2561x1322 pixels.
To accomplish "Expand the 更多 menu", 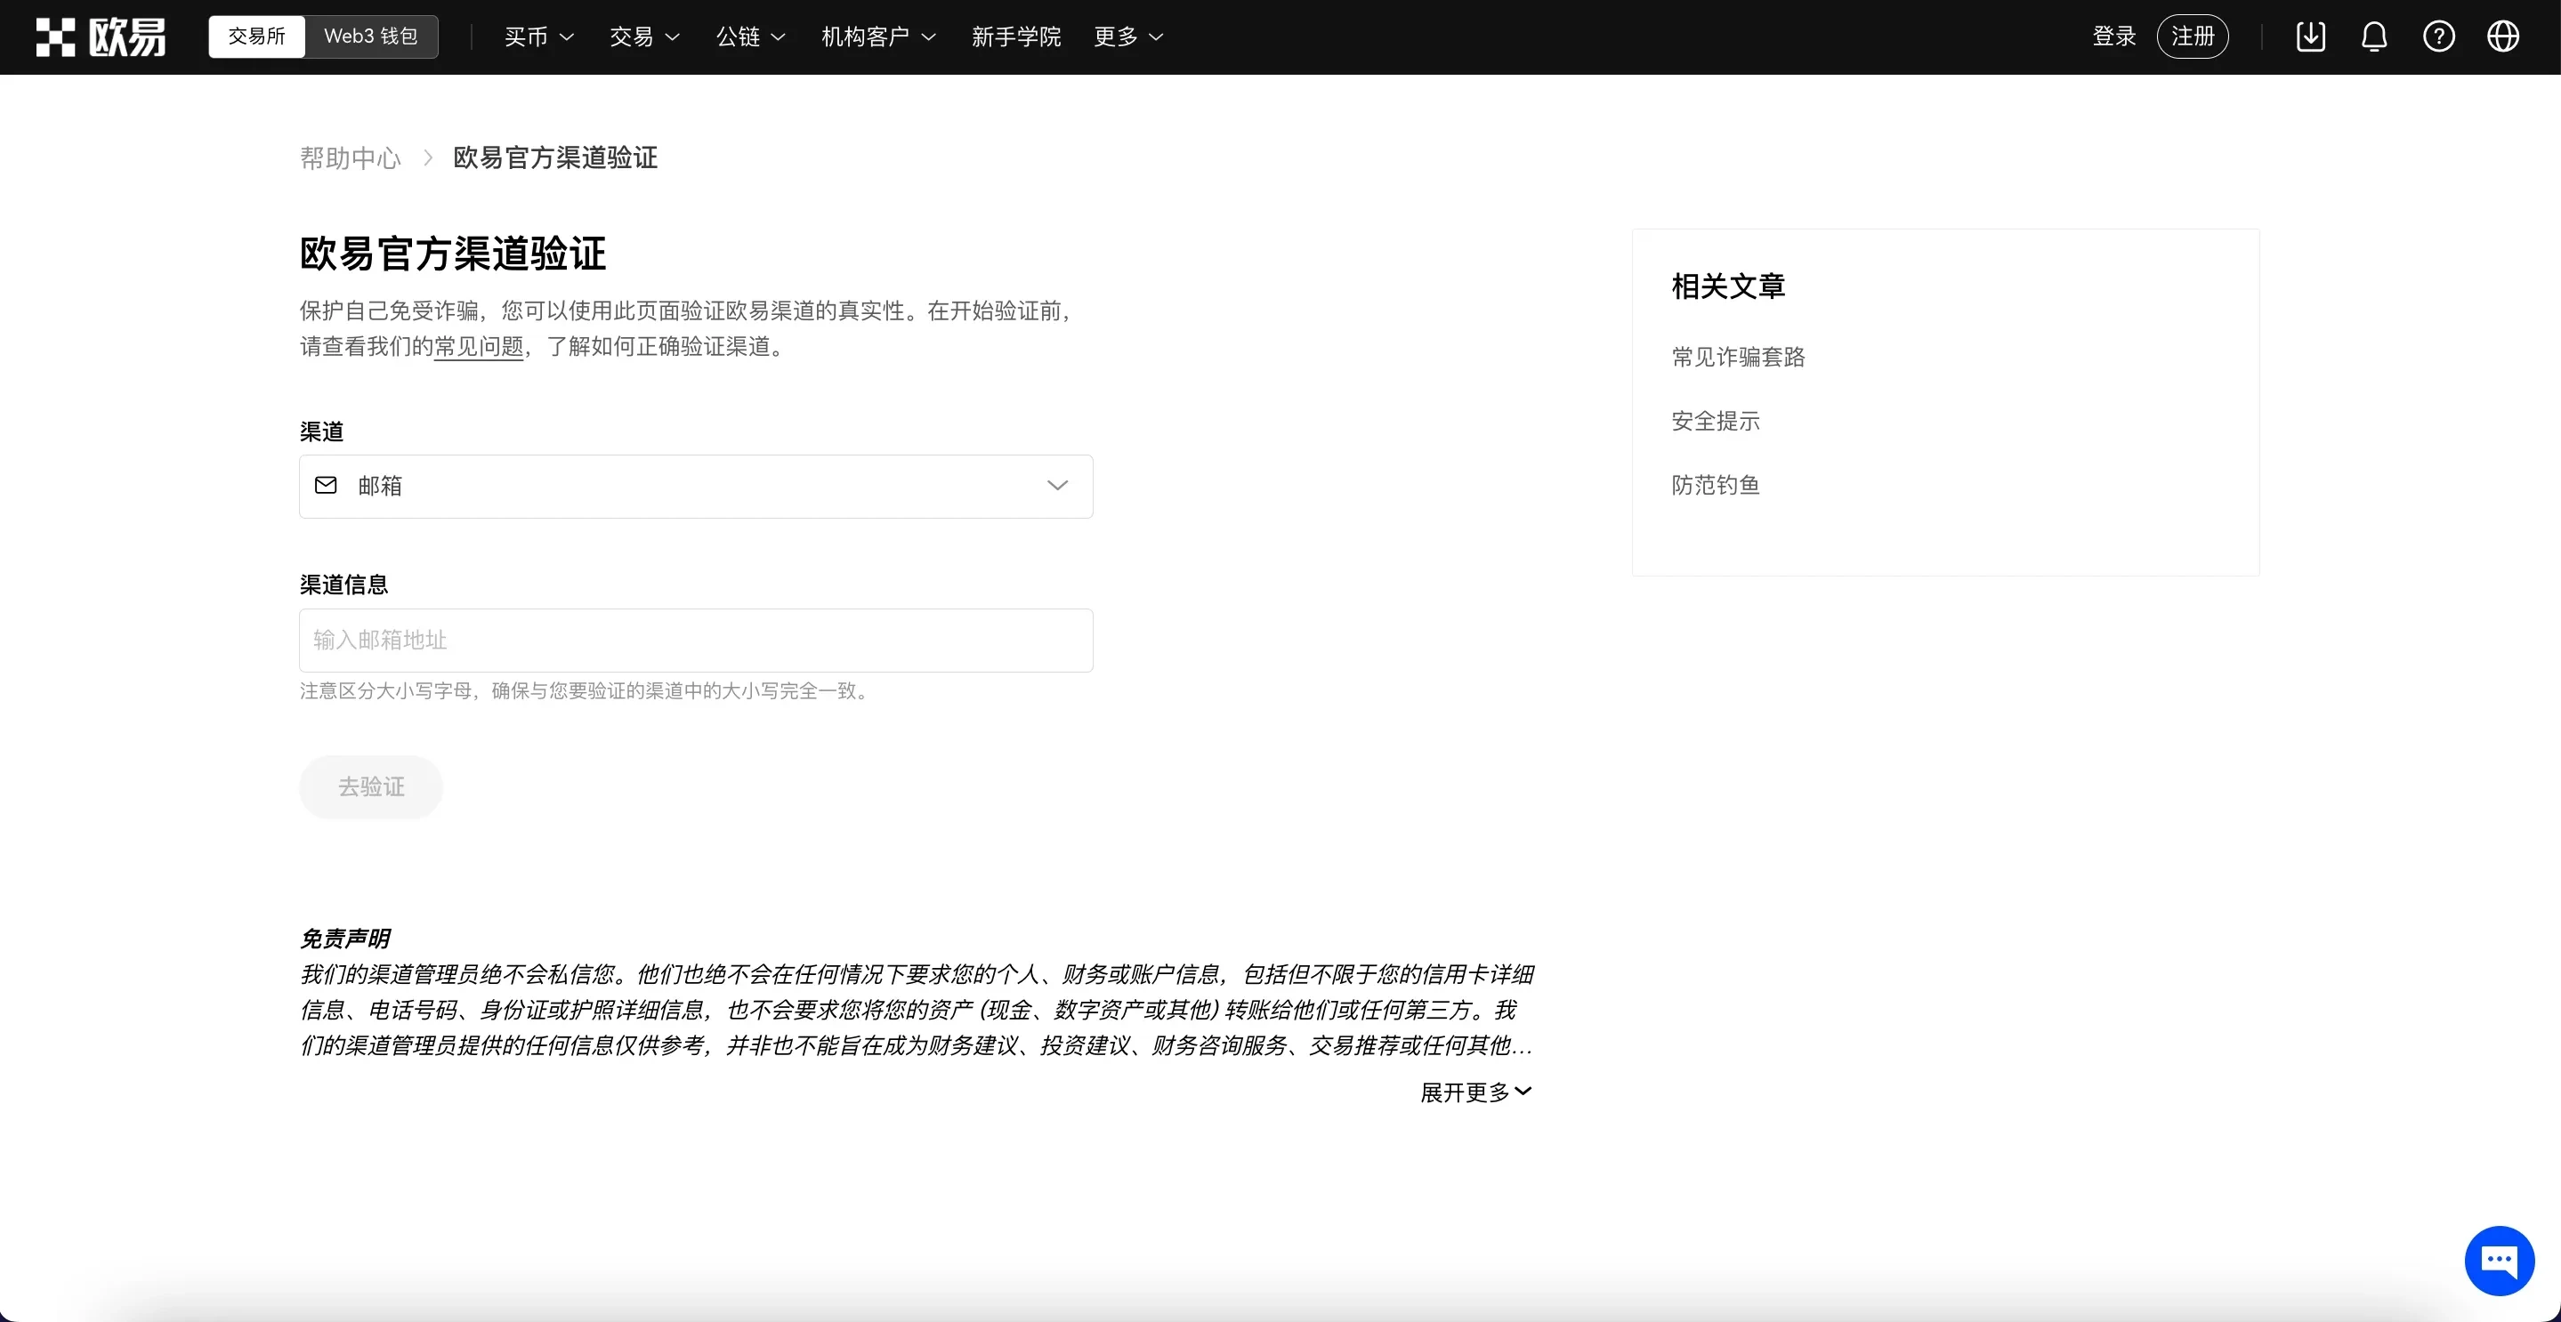I will pos(1128,36).
